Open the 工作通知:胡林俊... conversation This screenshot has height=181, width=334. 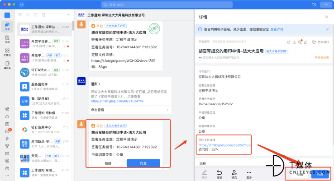(44, 116)
